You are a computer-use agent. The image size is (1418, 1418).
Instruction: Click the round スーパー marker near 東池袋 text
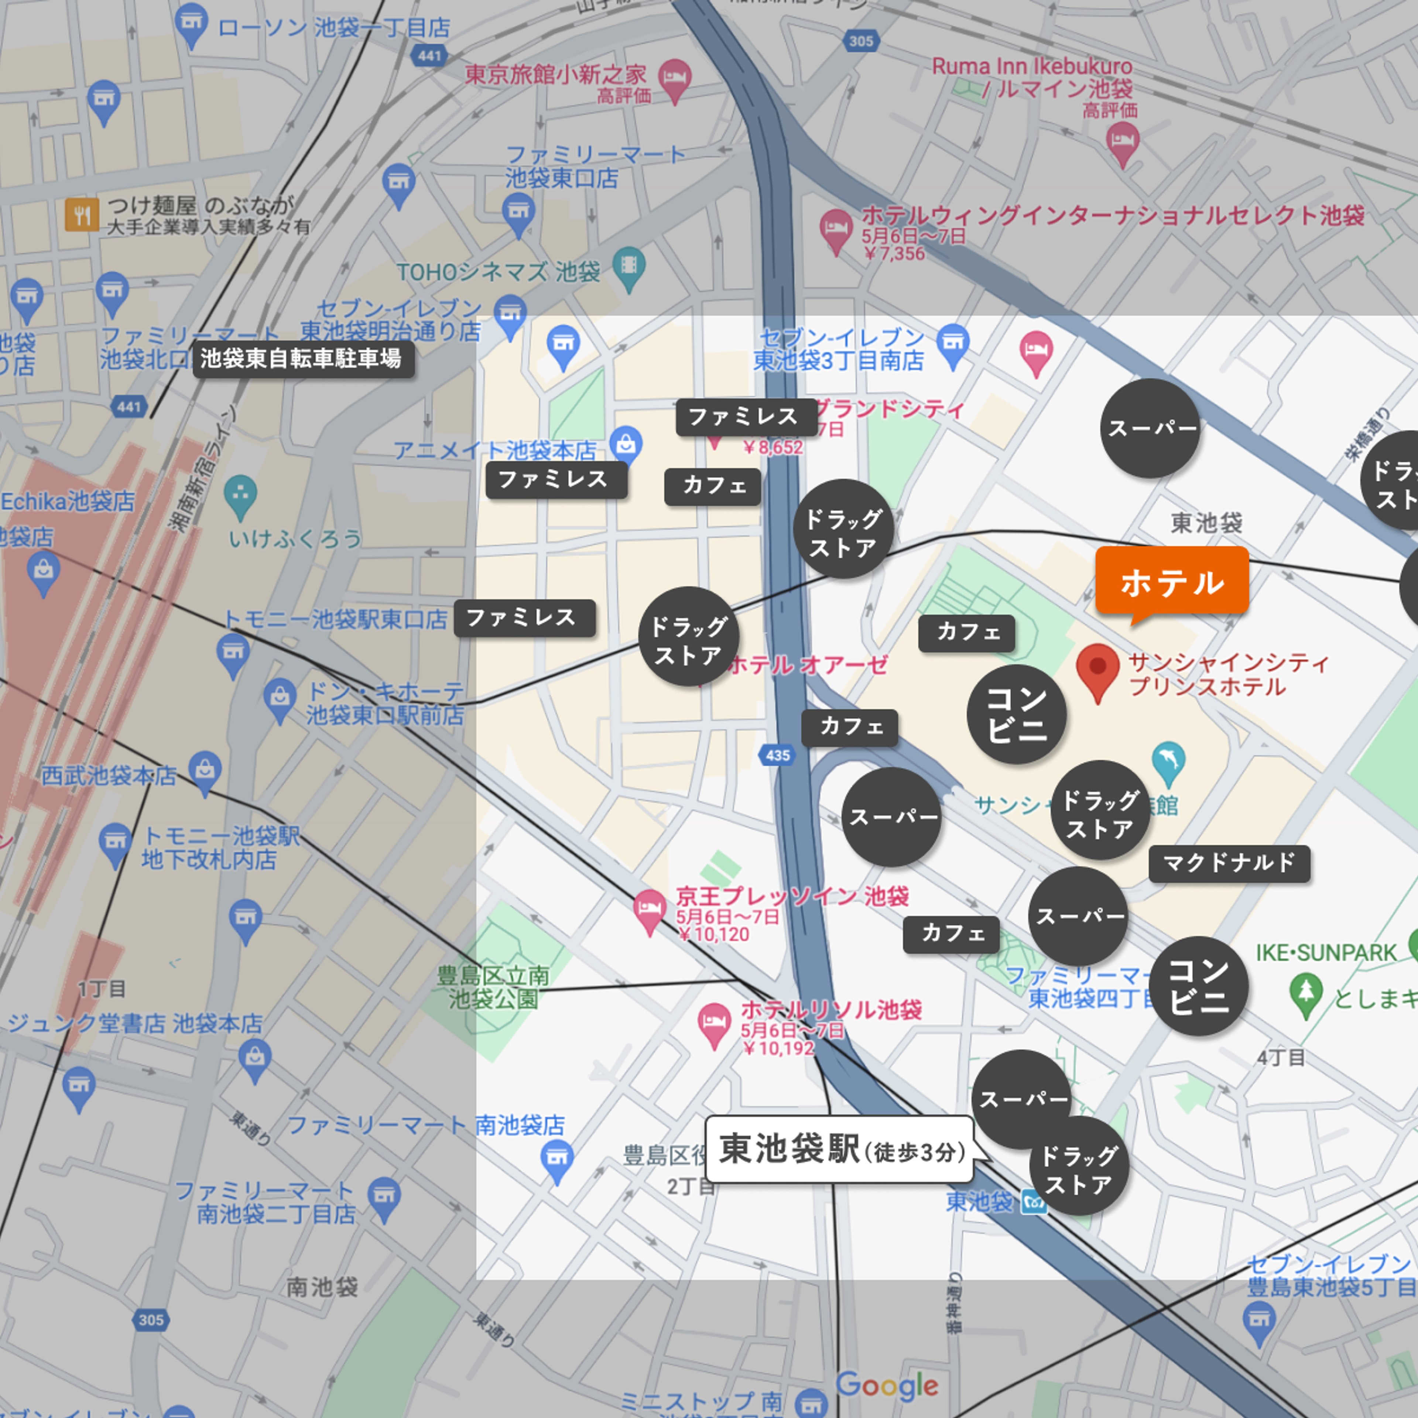pyautogui.click(x=1150, y=429)
